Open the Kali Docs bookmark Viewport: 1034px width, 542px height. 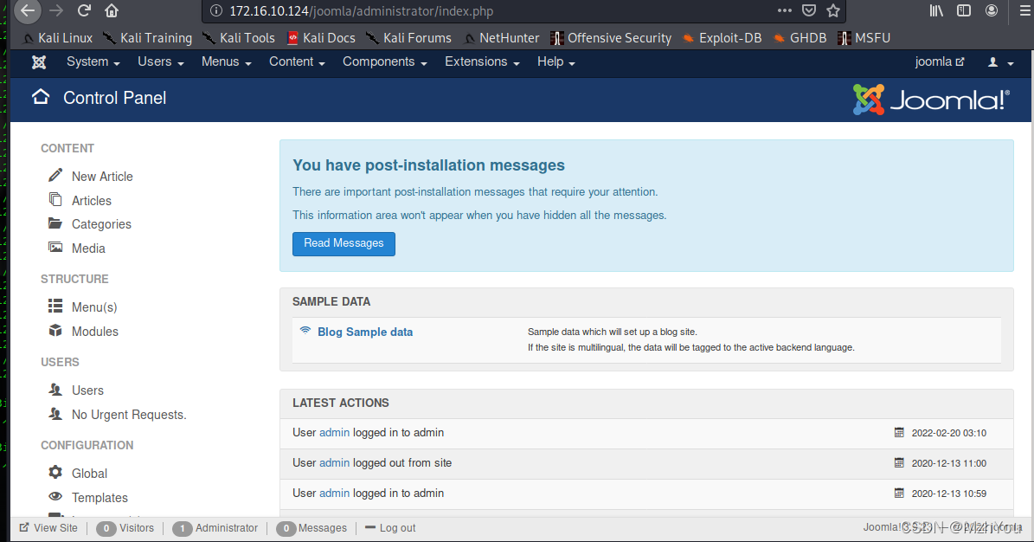321,38
